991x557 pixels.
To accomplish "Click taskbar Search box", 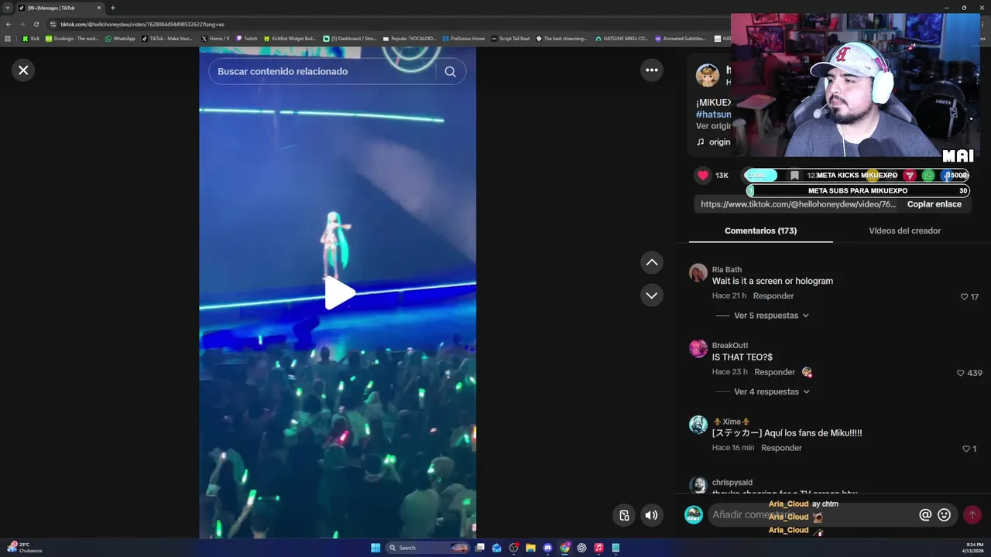I will point(428,548).
